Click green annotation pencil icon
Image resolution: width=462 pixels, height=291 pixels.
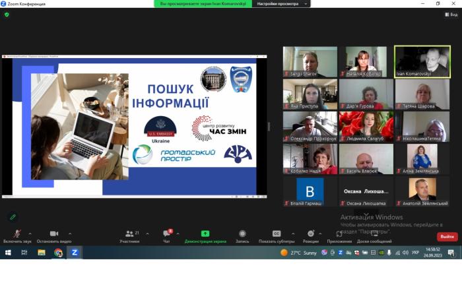[13, 216]
